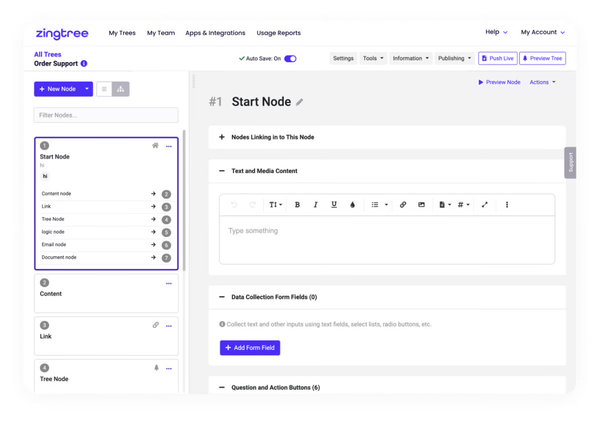Viewport: 600px width, 421px height.
Task: Select the Content node card
Action: click(x=106, y=294)
